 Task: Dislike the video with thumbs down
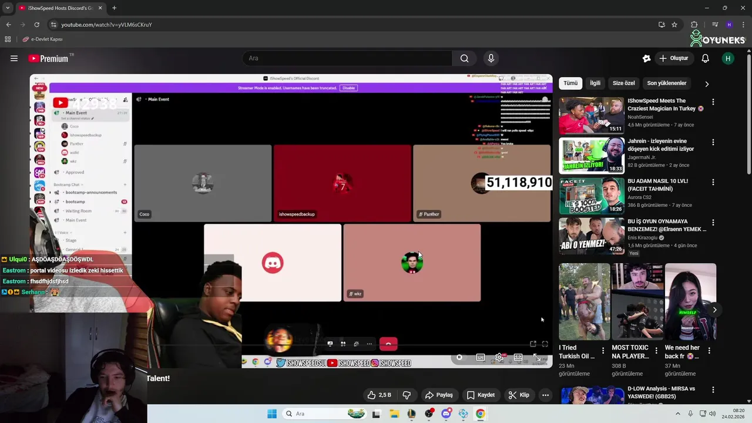407,395
